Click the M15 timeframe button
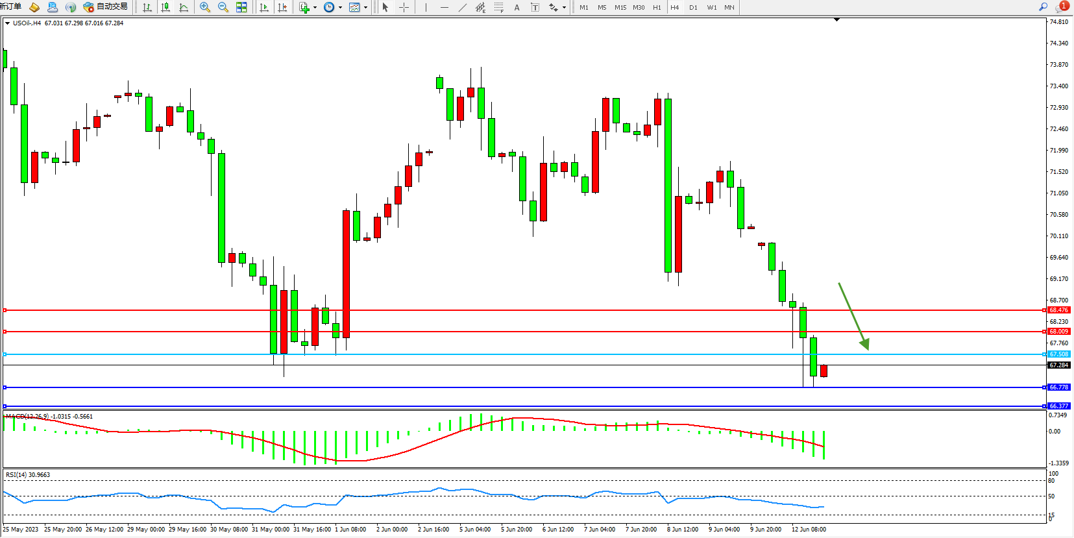This screenshot has height=538, width=1074. coord(620,7)
